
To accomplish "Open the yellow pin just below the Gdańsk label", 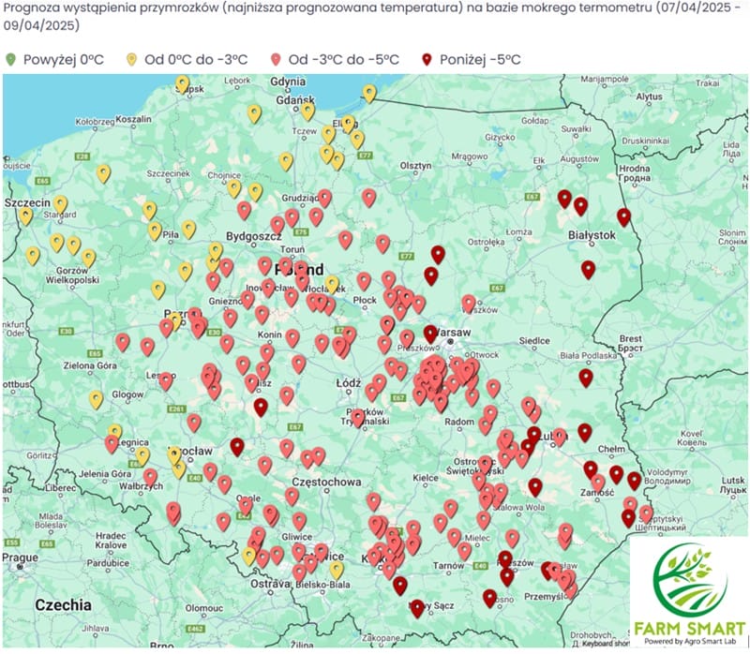I will (307, 111).
